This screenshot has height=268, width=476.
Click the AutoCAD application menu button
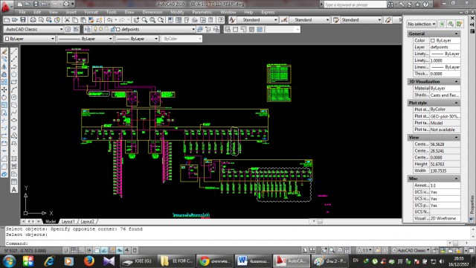click(5, 7)
